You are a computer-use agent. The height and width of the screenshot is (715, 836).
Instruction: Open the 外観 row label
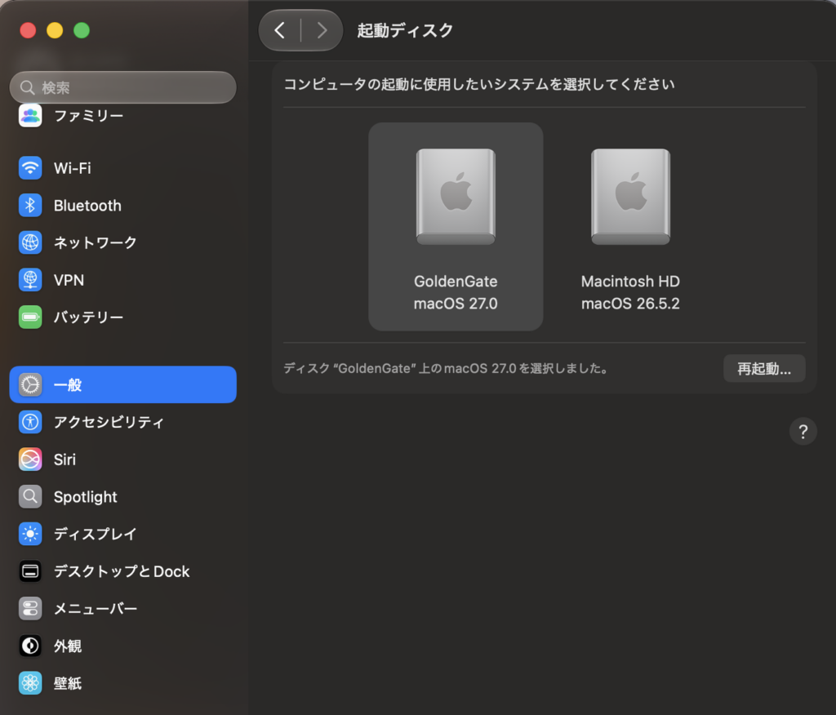click(68, 646)
